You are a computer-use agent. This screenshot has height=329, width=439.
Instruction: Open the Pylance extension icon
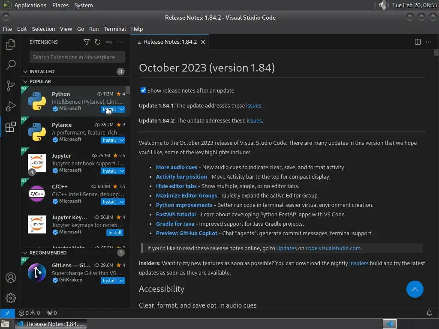[x=37, y=132]
